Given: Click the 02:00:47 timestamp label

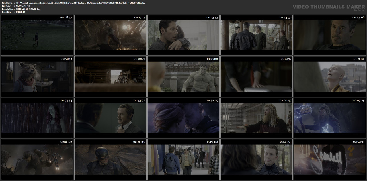Looking at the screenshot, I should (x=286, y=100).
